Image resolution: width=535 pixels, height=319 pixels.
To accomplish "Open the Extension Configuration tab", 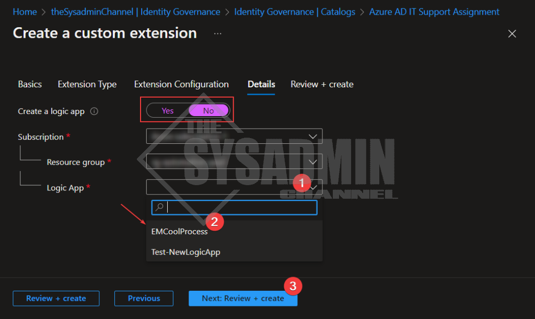I will tap(181, 84).
